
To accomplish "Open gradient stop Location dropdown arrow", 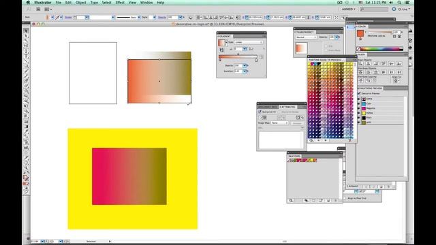I will (x=245, y=71).
